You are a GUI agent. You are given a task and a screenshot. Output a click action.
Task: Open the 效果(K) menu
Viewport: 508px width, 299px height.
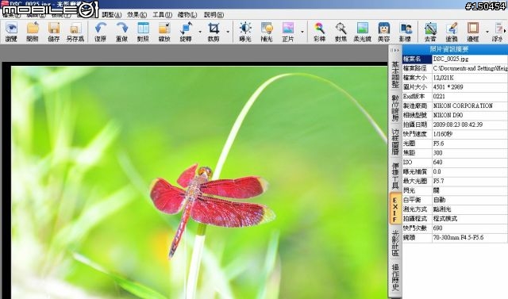pyautogui.click(x=137, y=15)
